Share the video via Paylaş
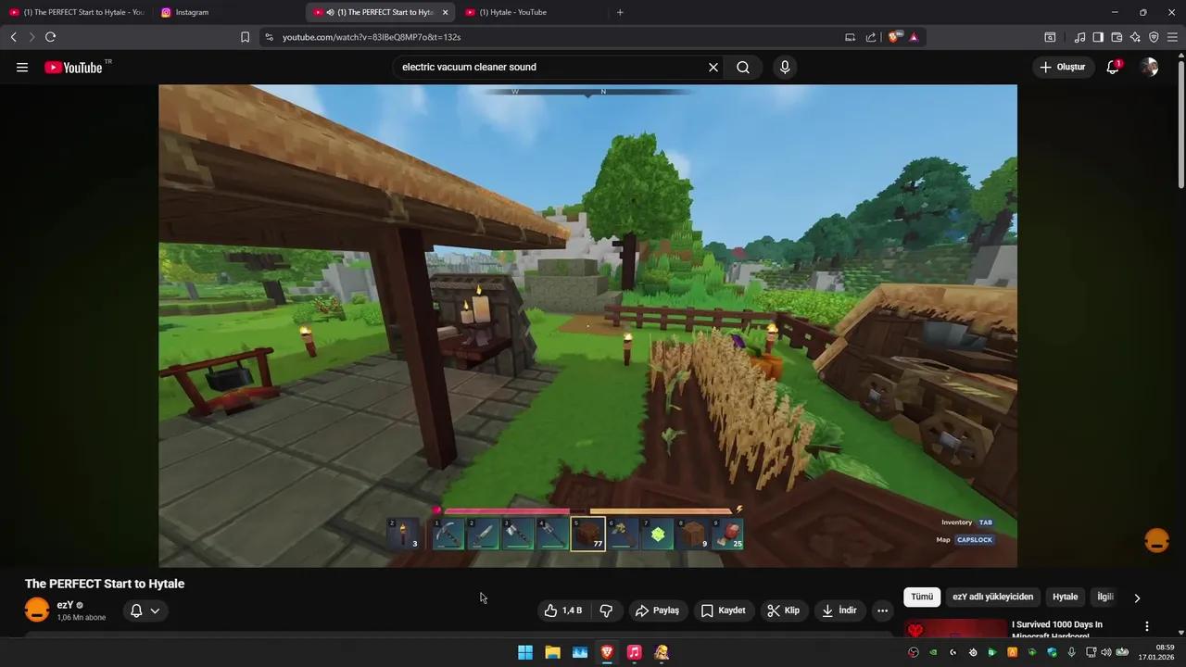Viewport: 1186px width, 667px height. pyautogui.click(x=657, y=610)
